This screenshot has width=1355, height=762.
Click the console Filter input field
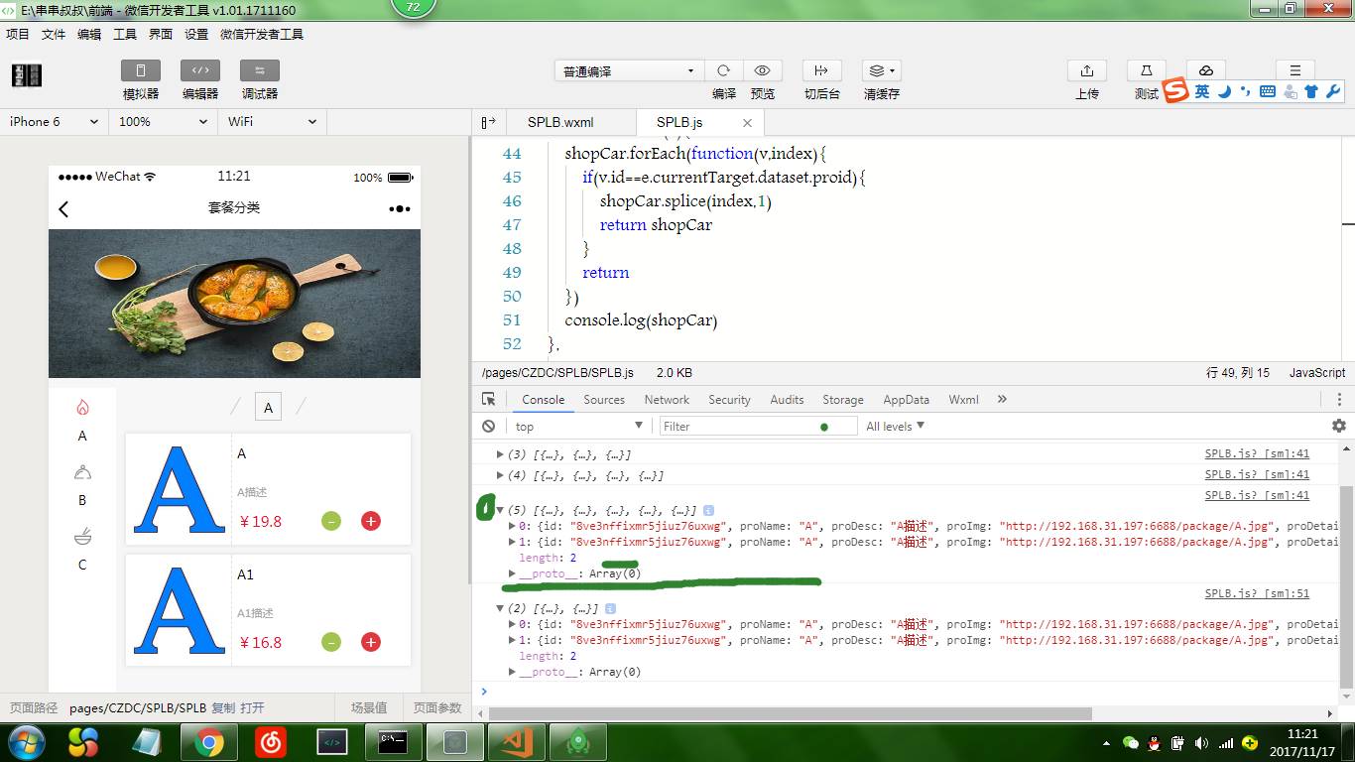(739, 426)
